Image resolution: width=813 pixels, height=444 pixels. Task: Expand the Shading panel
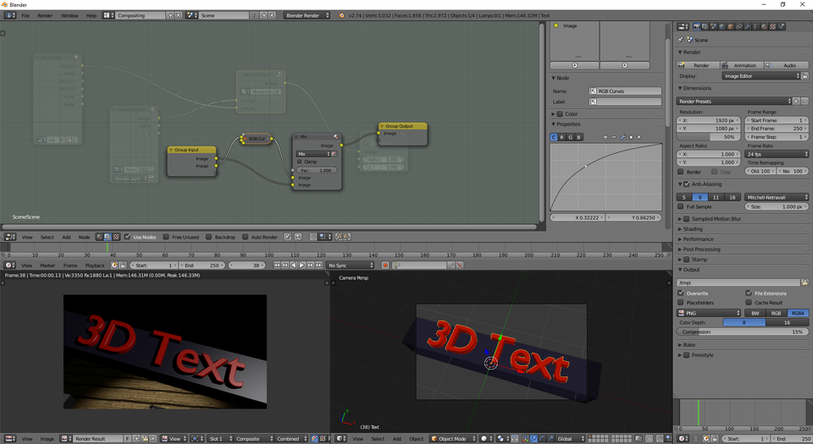pos(693,229)
